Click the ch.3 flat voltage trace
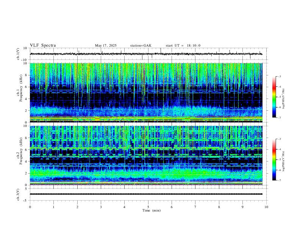The width and height of the screenshot is (300, 232). pos(146,194)
